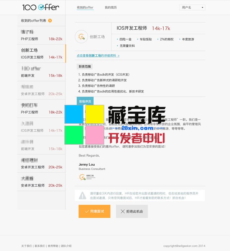The height and width of the screenshot is (251, 230).
Task: Select the 创新工场 IOS开发工程师 offer in list
Action: 41,54
